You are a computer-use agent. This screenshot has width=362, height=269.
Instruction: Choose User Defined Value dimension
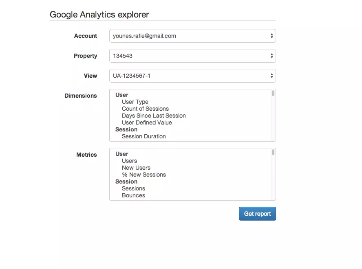click(x=147, y=122)
